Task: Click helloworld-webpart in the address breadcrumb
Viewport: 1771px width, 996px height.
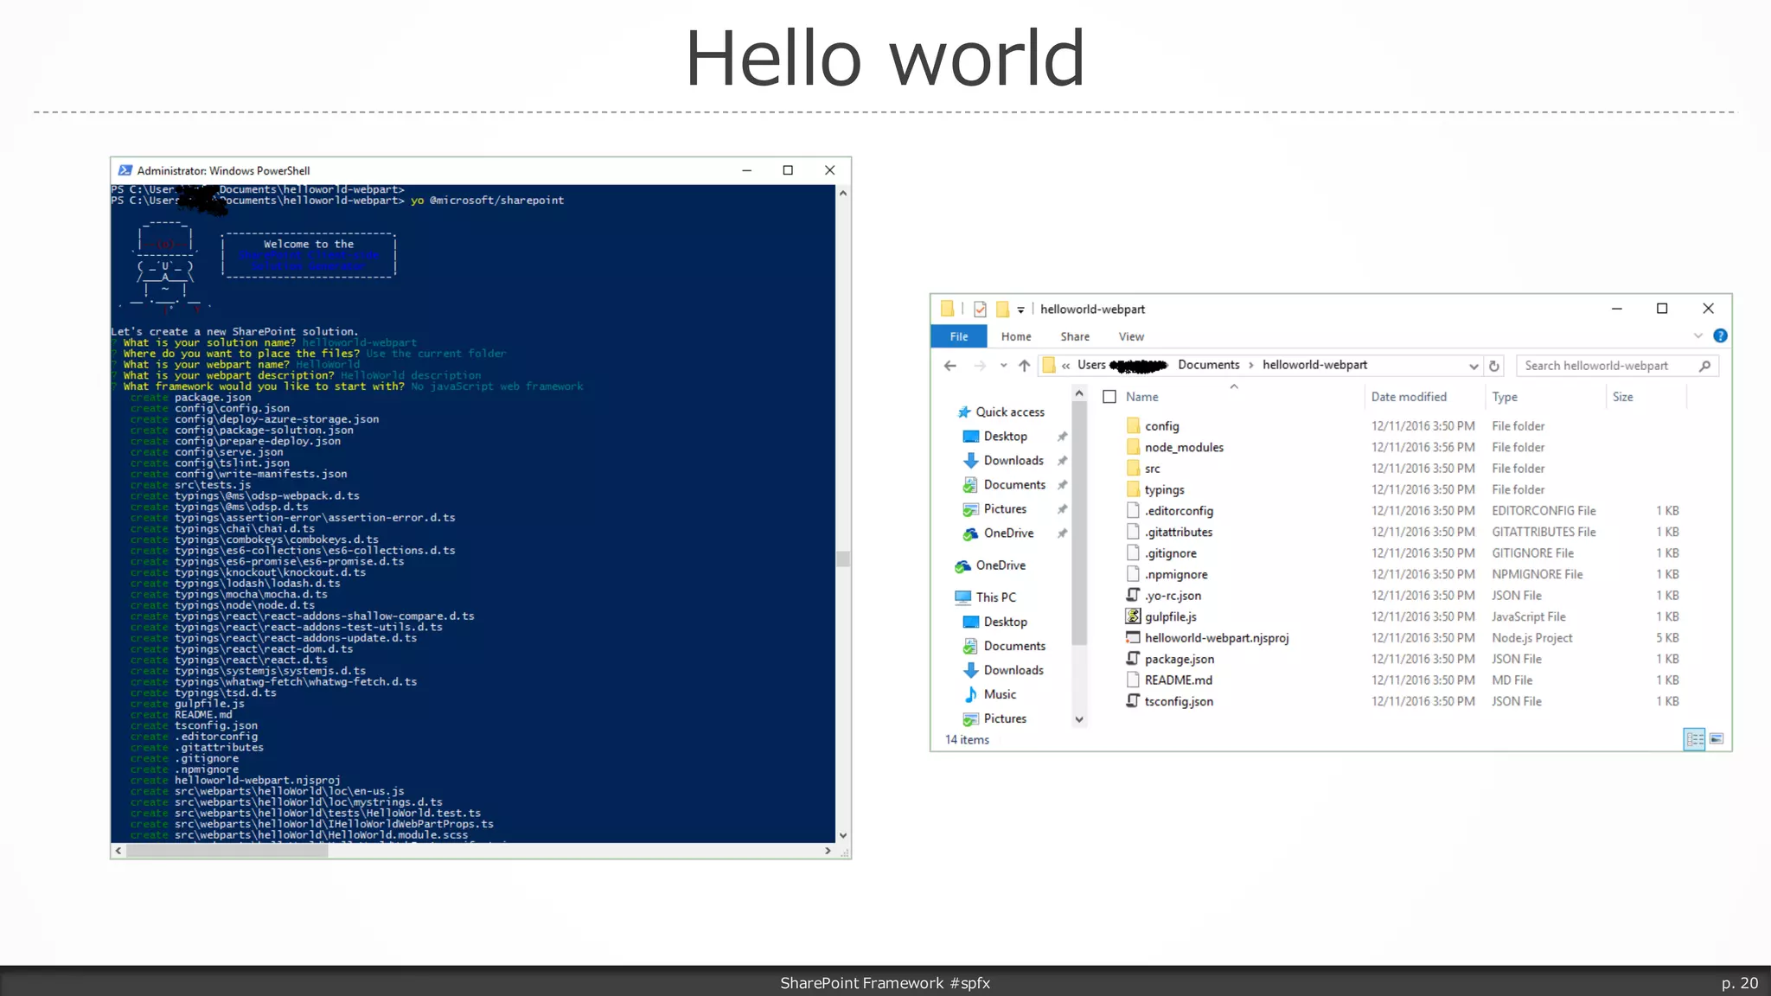Action: click(x=1314, y=365)
